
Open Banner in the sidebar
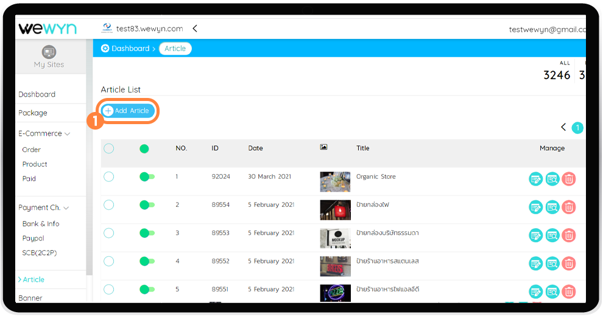[x=30, y=298]
